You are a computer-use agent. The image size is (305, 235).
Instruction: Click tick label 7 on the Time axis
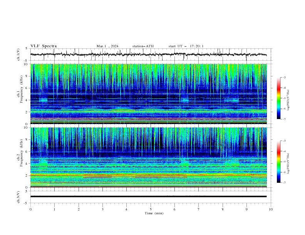[199, 209]
